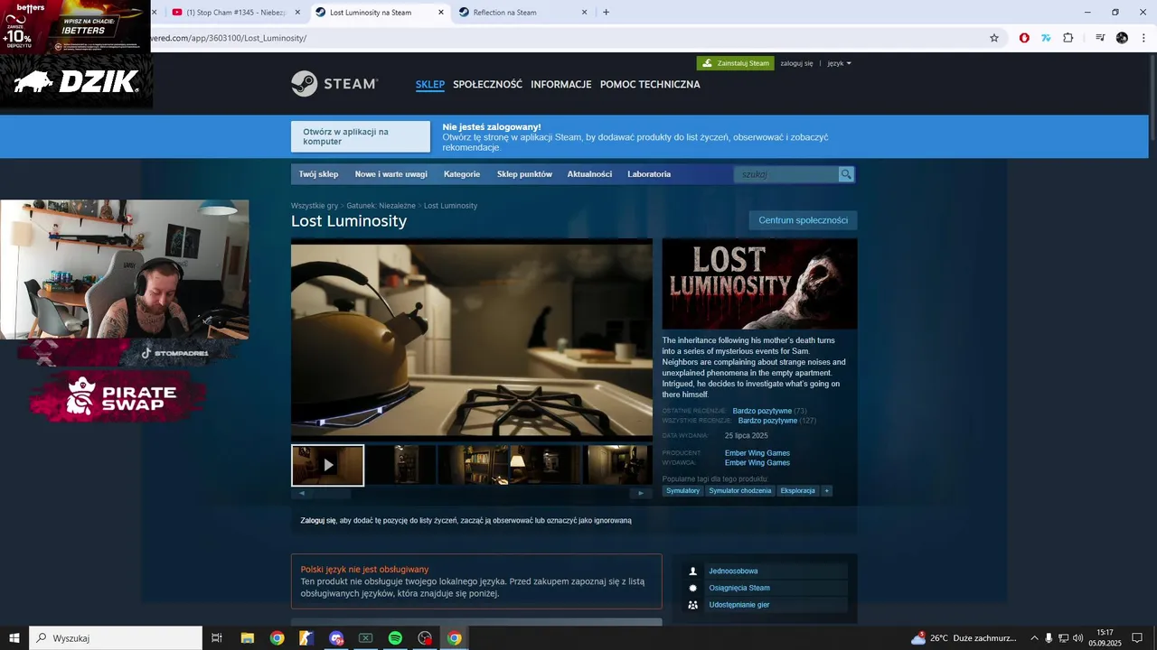The height and width of the screenshot is (650, 1157).
Task: Open the INFORMACJE menu
Action: coord(561,85)
